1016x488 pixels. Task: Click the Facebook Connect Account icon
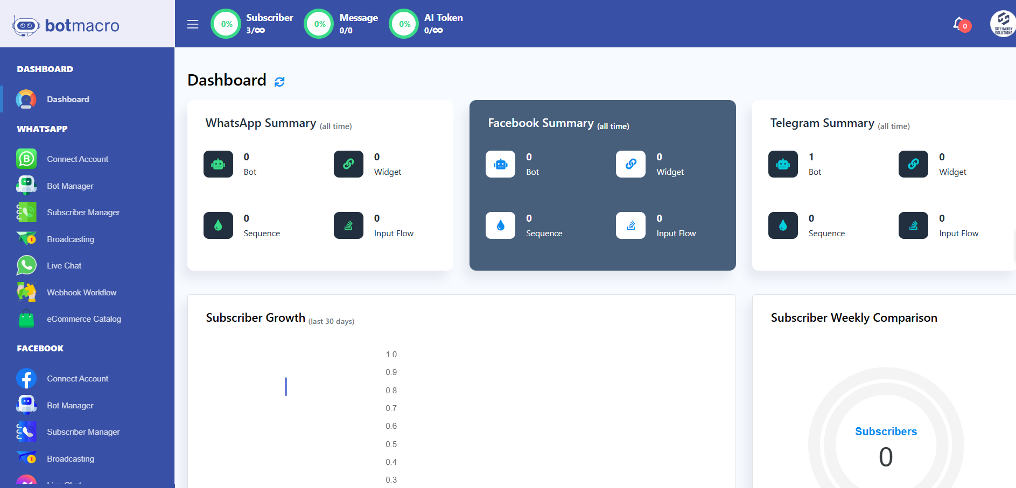click(26, 379)
